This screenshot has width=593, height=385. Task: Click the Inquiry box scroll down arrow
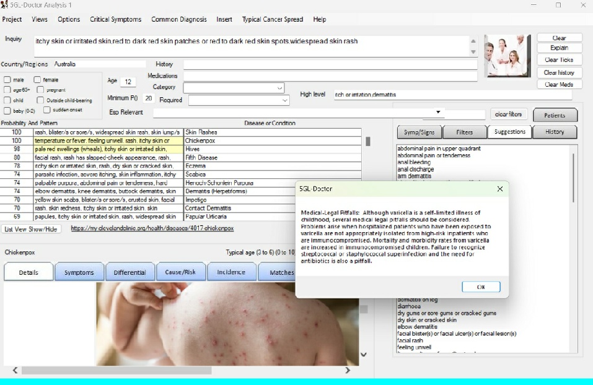473,52
